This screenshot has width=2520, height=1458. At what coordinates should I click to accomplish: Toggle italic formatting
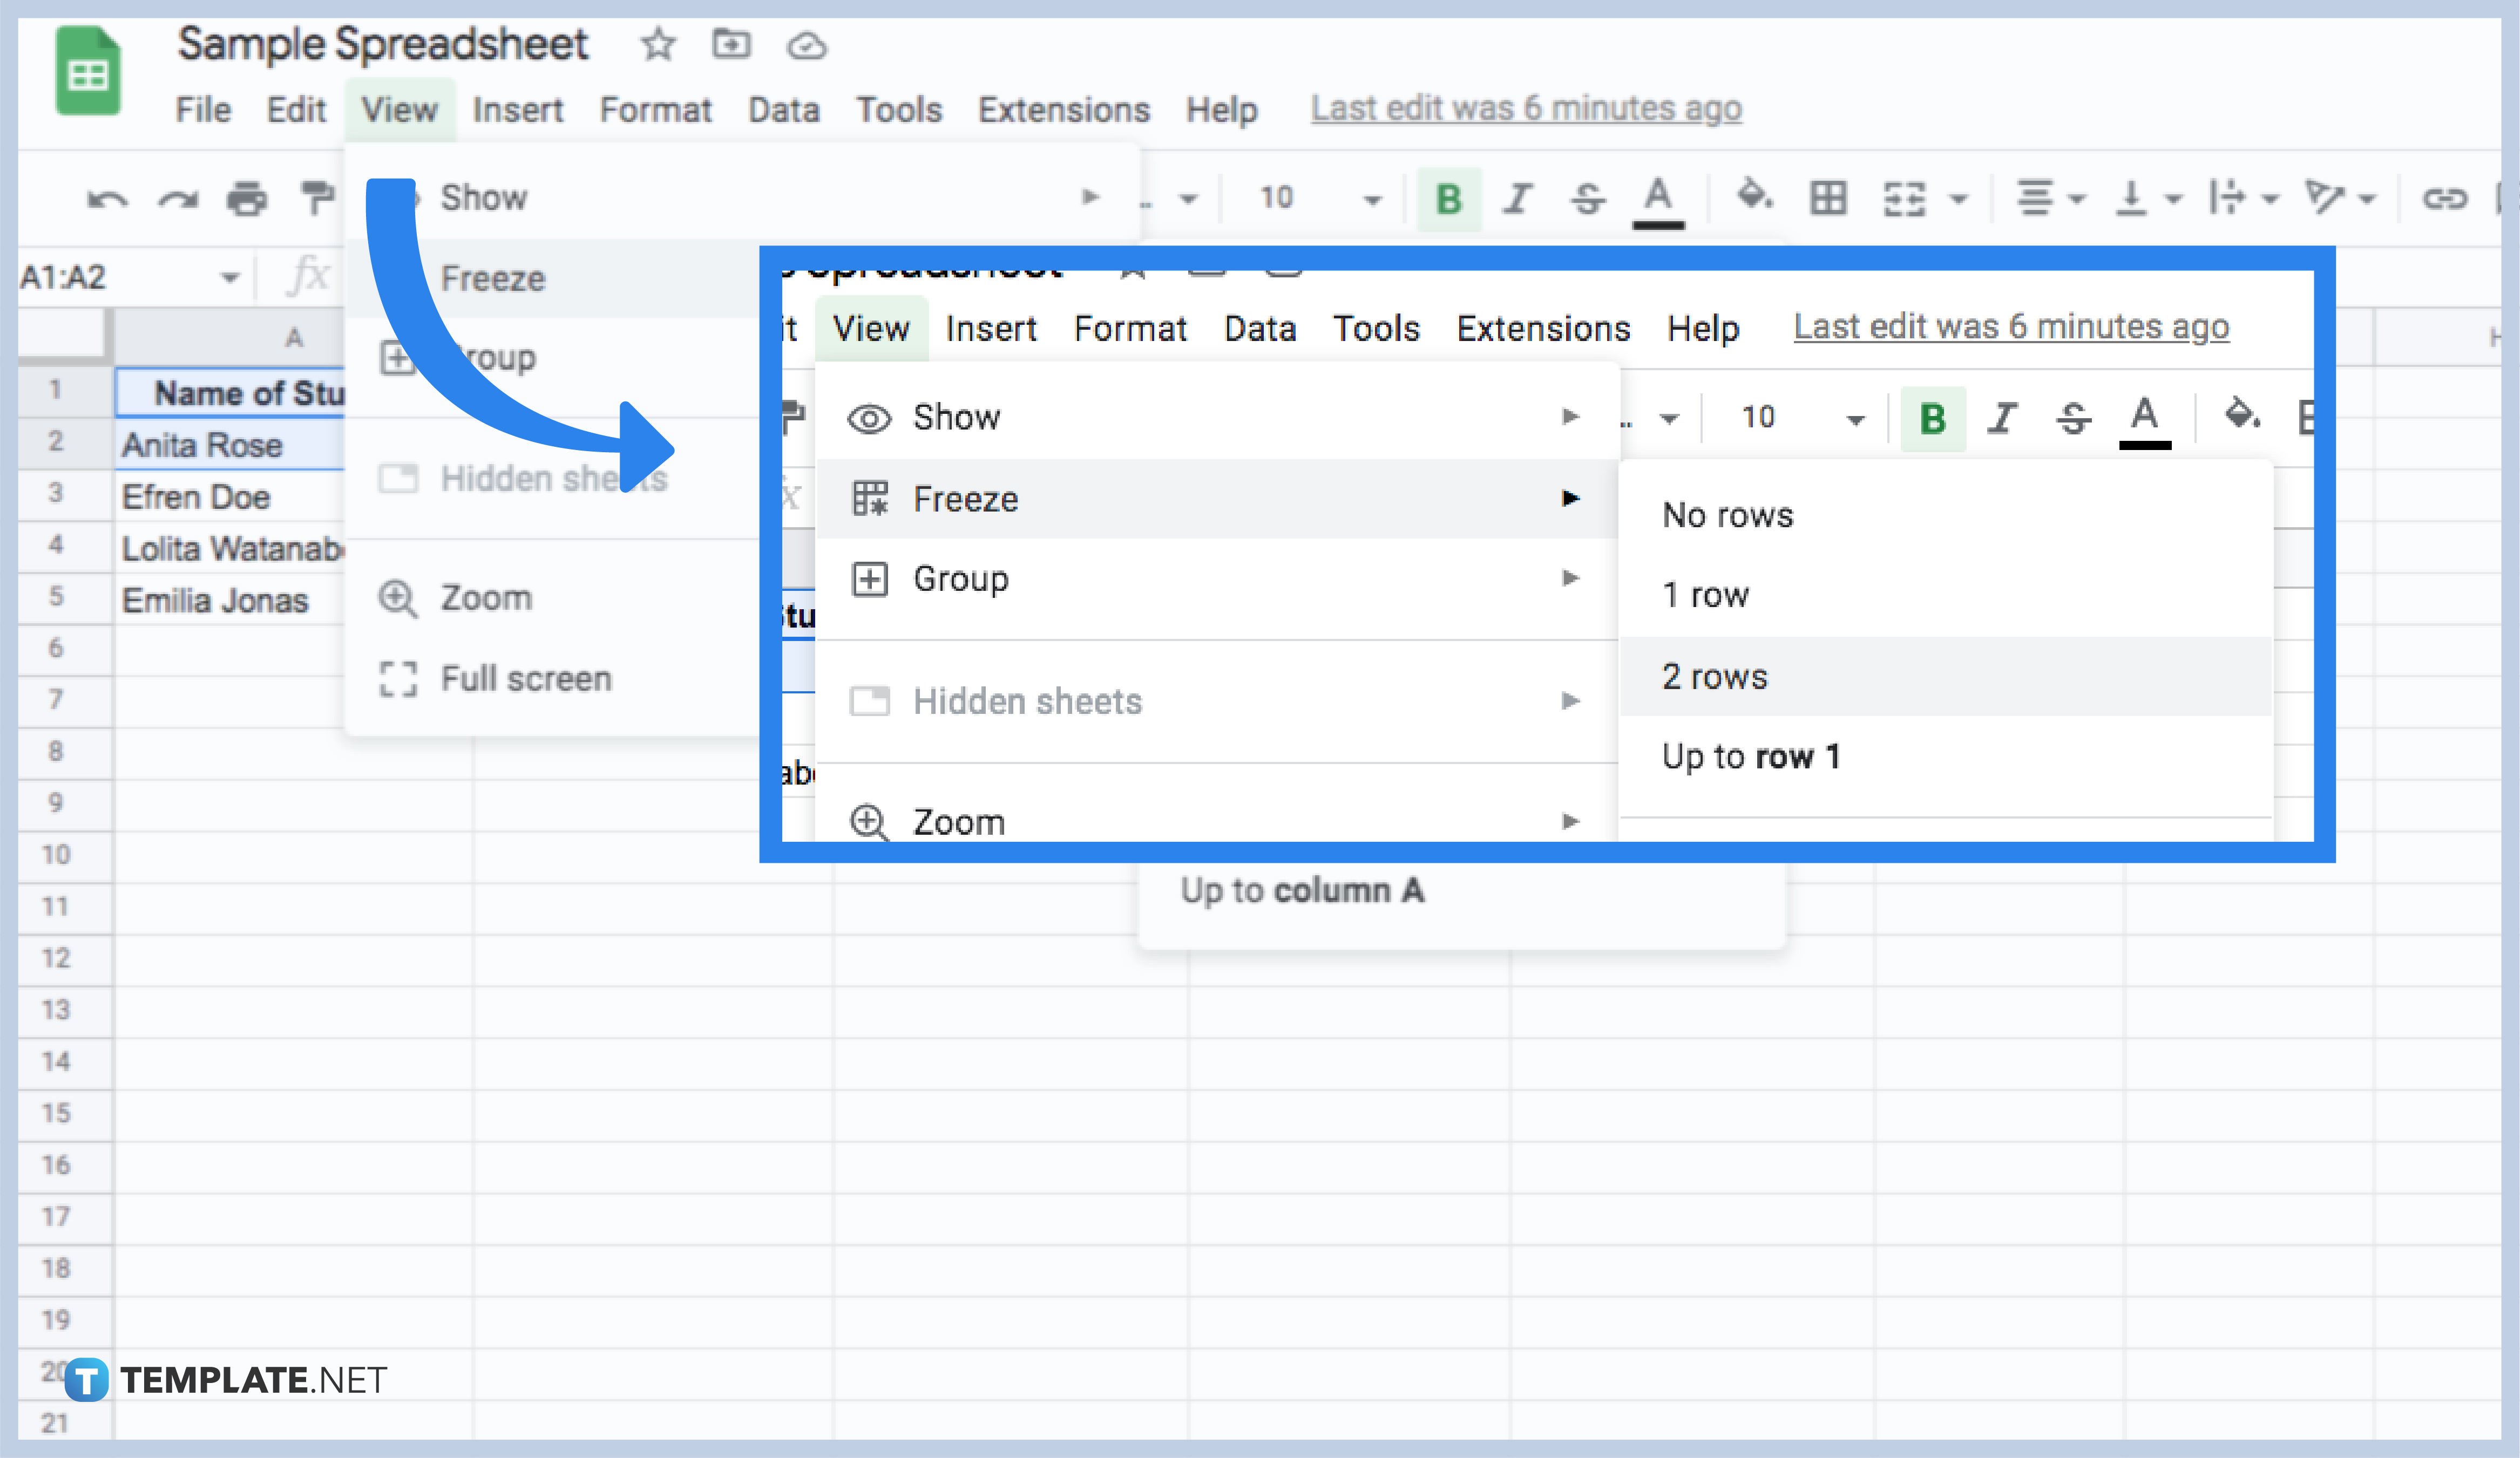(1518, 198)
